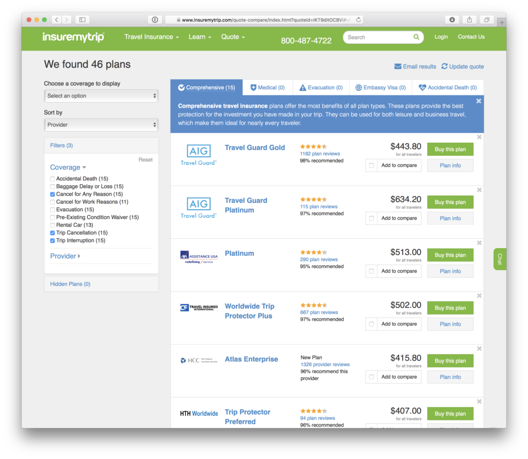Click Email results link
Image resolution: width=528 pixels, height=459 pixels.
pos(415,67)
